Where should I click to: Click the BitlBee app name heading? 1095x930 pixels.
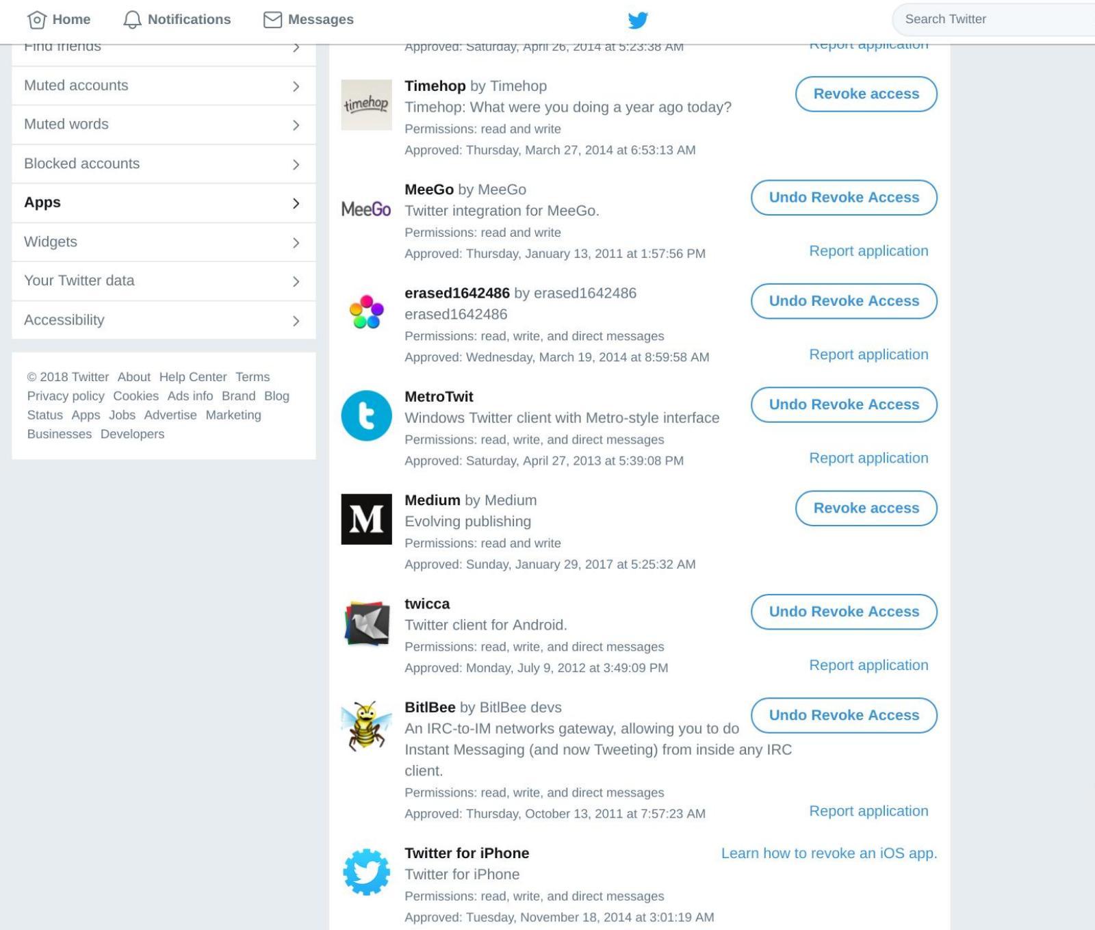[x=430, y=708]
